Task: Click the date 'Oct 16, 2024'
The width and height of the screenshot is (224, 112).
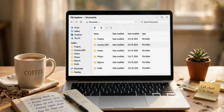Action: point(133,62)
